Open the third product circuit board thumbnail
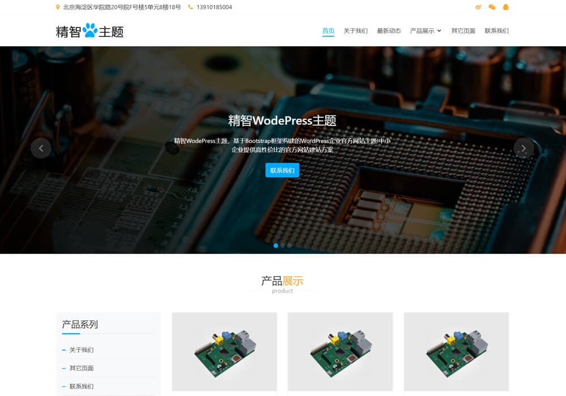 [x=456, y=351]
